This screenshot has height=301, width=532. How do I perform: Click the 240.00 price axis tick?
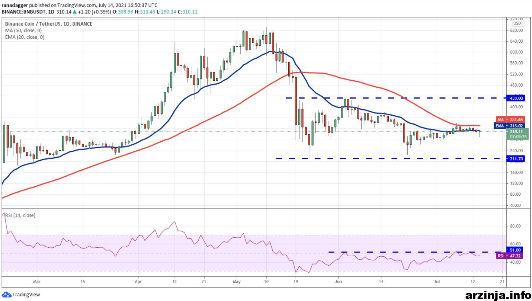coord(516,151)
